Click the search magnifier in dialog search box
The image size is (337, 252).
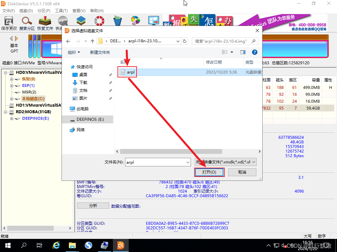(254, 41)
